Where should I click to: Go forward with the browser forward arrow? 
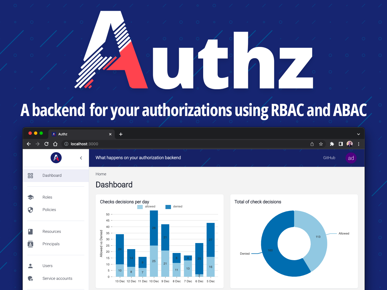tap(38, 144)
